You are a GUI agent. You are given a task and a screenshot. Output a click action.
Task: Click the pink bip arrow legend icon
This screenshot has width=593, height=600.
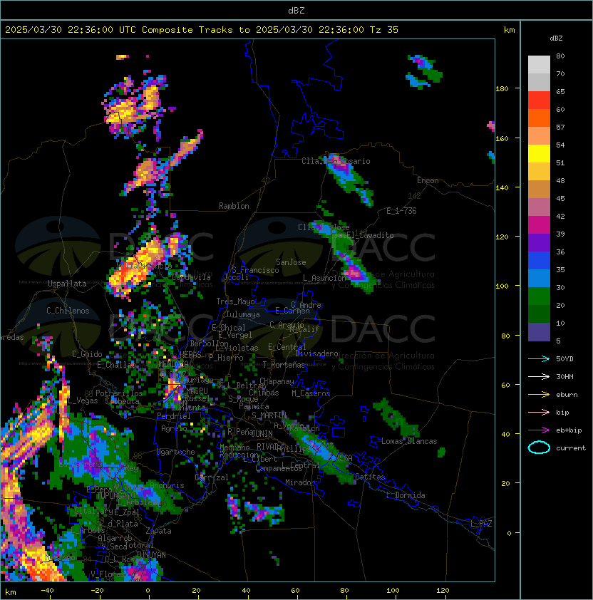coord(539,412)
